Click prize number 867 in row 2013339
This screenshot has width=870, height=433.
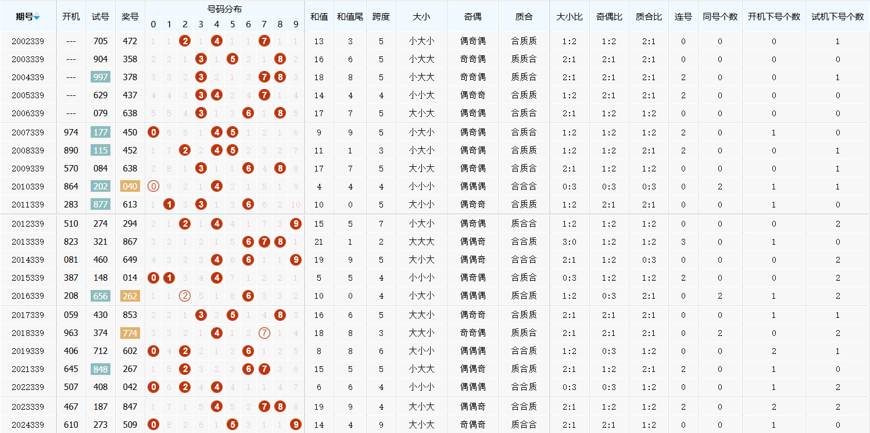point(130,242)
